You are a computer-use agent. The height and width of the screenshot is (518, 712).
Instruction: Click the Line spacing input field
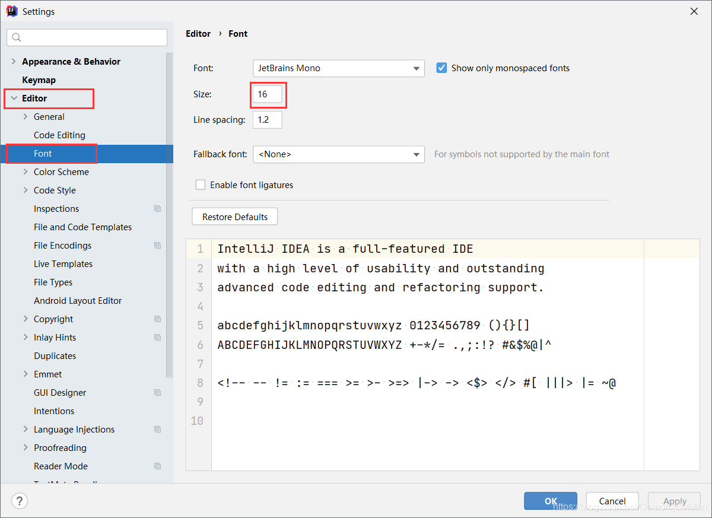click(x=267, y=120)
